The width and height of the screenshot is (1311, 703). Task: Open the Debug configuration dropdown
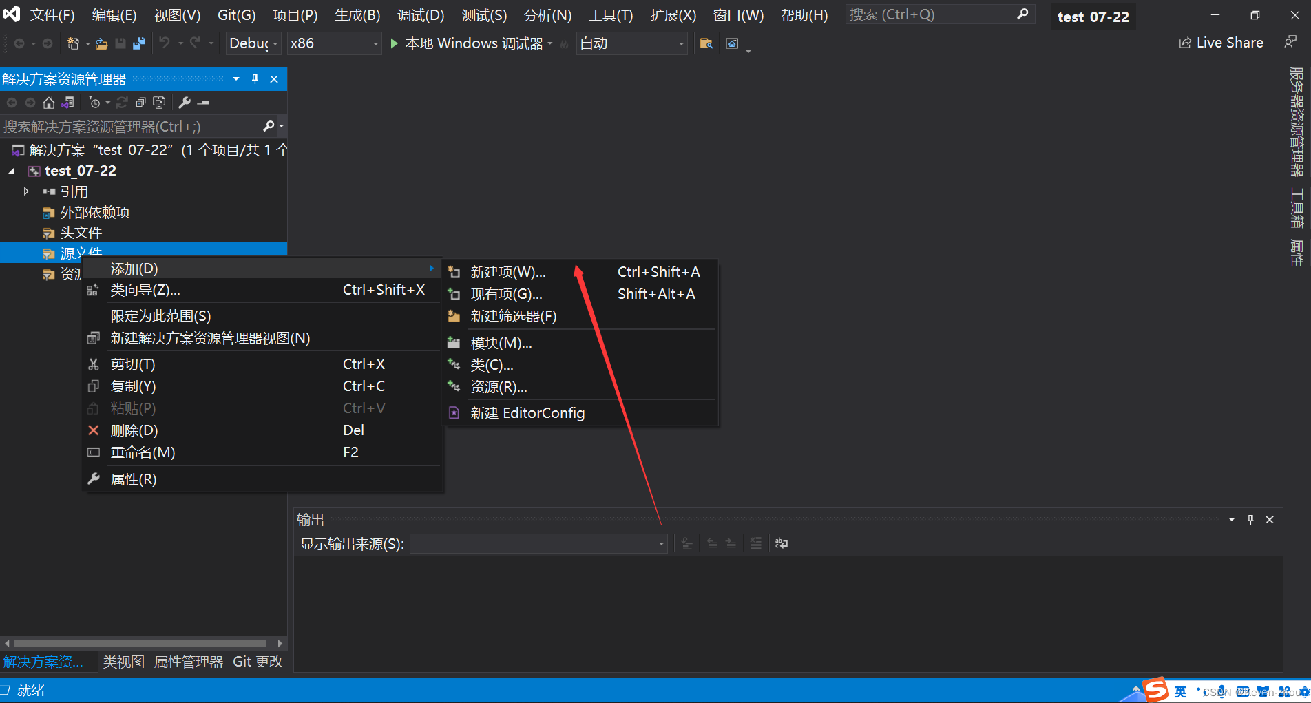[x=253, y=43]
